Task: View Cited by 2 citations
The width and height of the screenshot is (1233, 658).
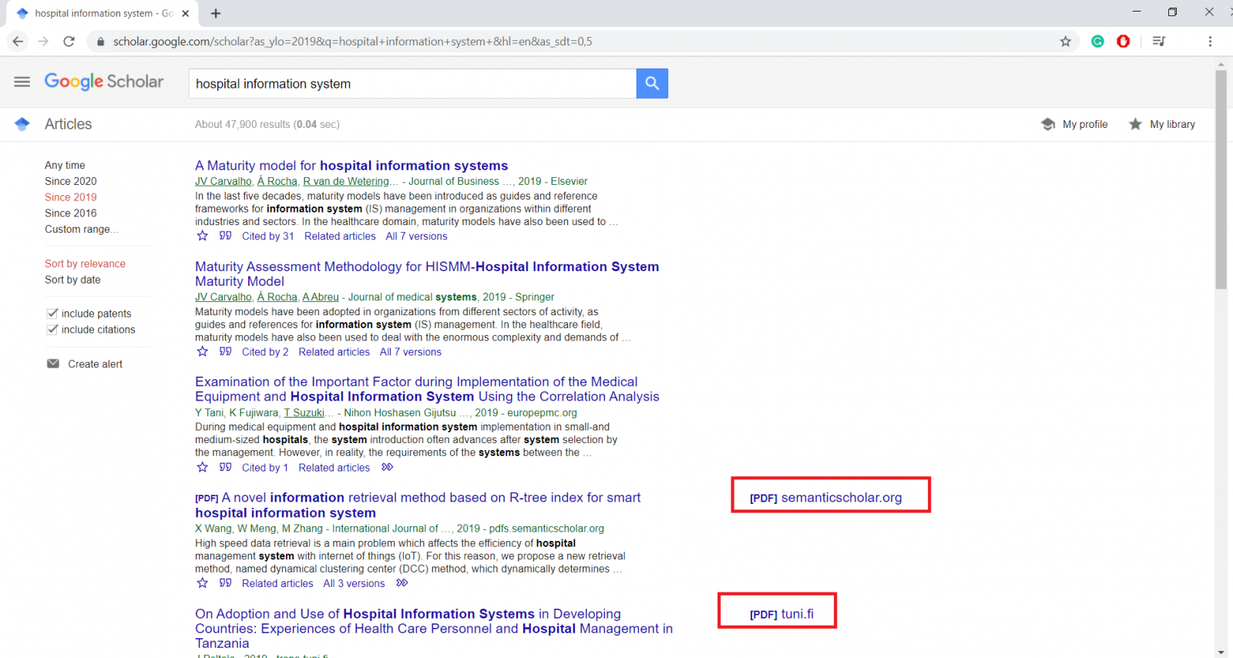Action: [x=265, y=351]
